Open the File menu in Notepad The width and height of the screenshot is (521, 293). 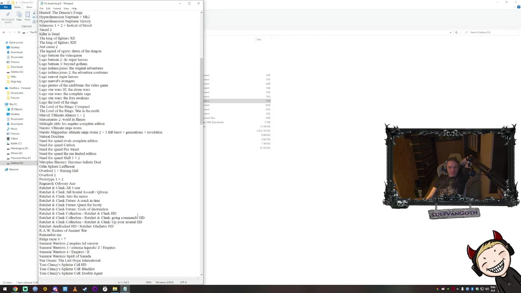click(42, 9)
